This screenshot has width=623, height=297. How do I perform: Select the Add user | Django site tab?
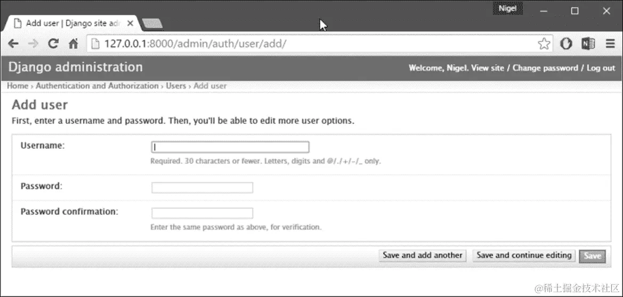pos(71,23)
